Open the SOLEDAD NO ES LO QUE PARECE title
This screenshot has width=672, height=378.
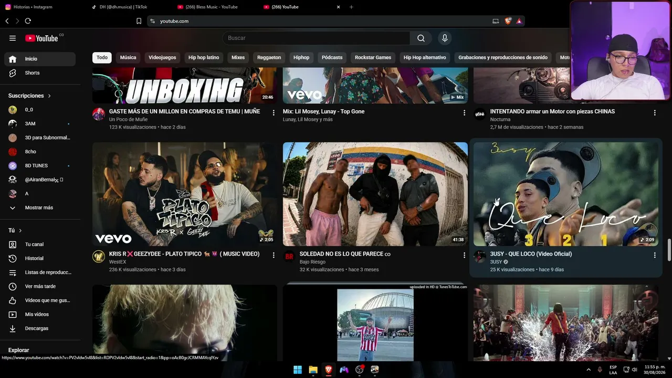click(345, 254)
